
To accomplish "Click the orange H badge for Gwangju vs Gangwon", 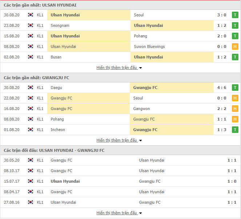I will (235, 109).
